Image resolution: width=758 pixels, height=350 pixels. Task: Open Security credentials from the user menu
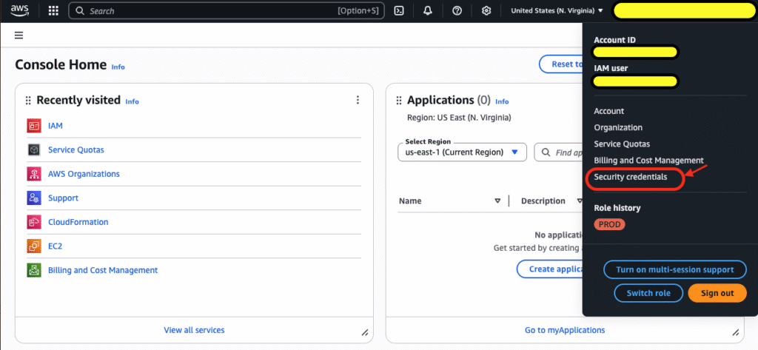[x=631, y=177]
